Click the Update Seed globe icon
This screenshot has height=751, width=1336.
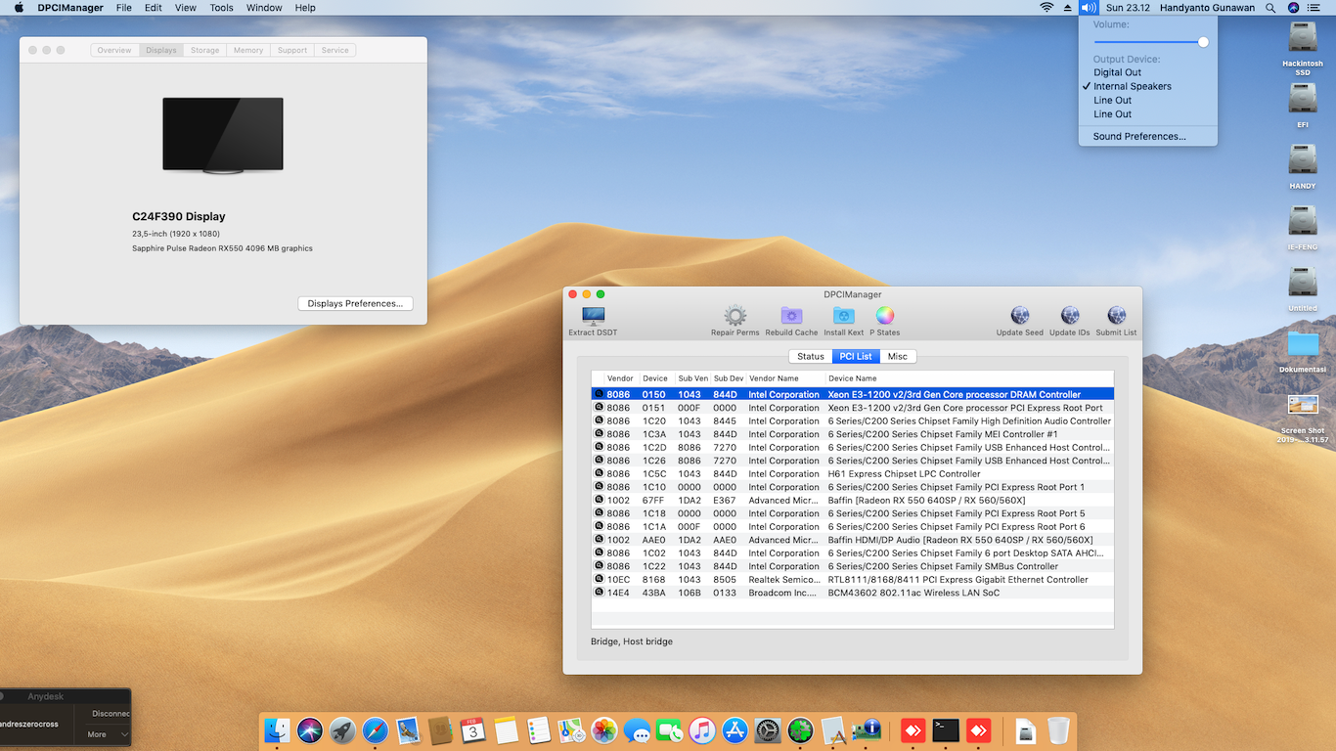coord(1020,316)
